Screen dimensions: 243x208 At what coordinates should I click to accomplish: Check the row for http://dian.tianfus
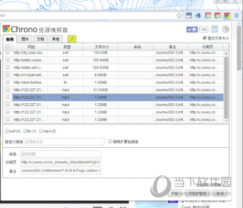pyautogui.click(x=8, y=82)
